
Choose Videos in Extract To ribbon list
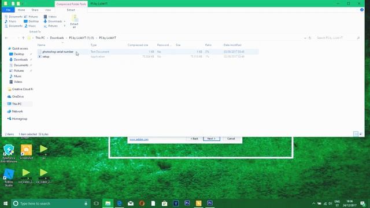click(x=50, y=17)
